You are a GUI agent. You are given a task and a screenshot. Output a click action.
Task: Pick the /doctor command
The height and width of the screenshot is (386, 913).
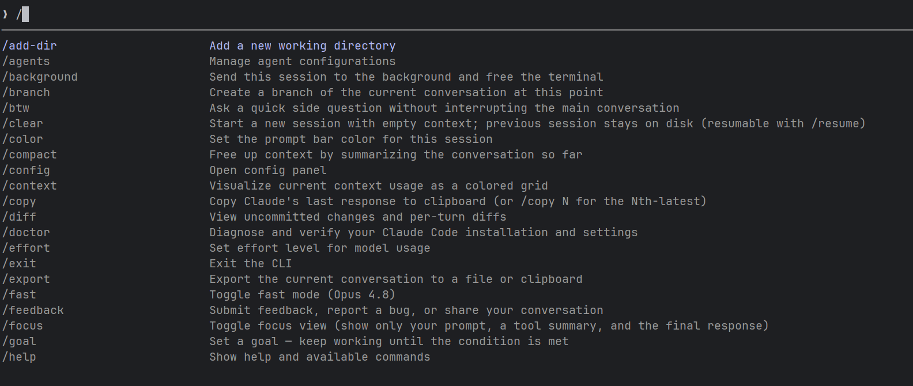(26, 232)
